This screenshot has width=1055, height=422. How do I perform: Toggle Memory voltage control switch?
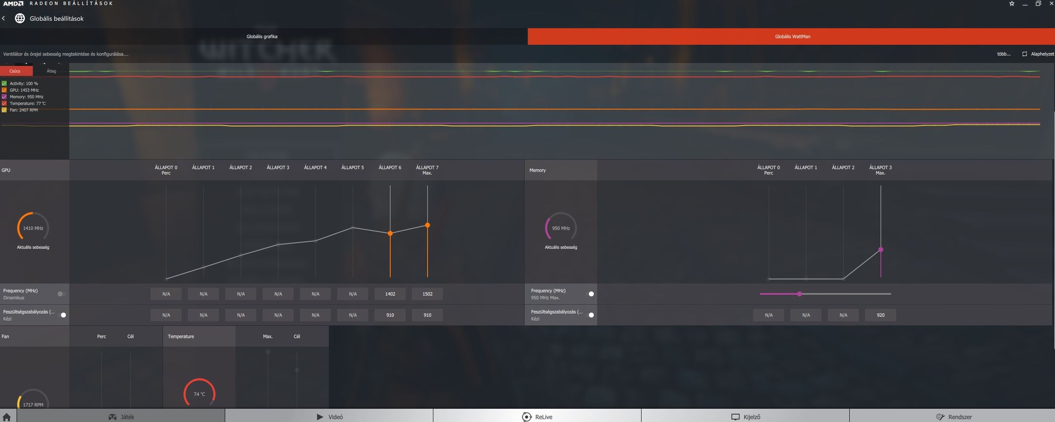click(x=590, y=315)
